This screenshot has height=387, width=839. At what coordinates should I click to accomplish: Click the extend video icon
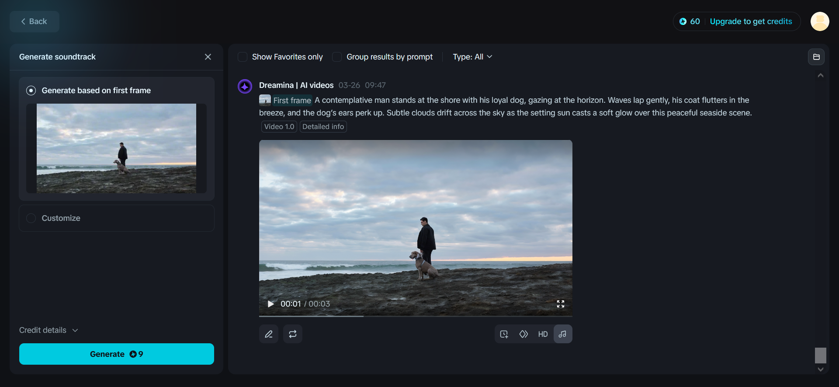504,334
